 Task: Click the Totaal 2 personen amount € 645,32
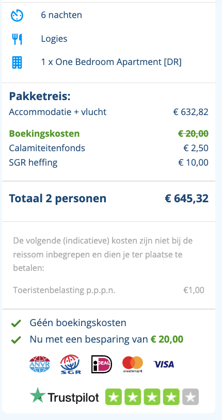[186, 199]
